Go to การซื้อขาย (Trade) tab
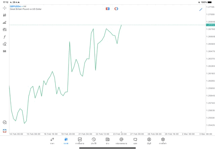 point(80,141)
